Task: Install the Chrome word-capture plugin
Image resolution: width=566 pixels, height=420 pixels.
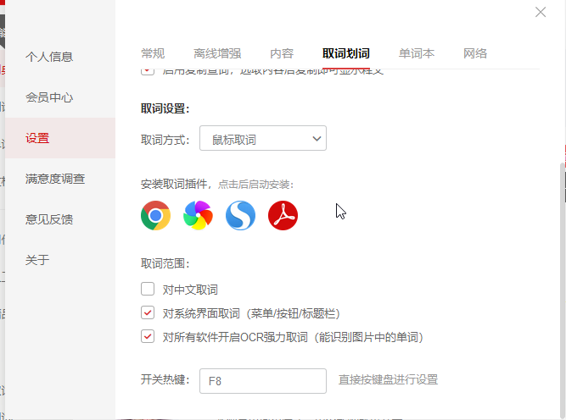Action: tap(155, 215)
